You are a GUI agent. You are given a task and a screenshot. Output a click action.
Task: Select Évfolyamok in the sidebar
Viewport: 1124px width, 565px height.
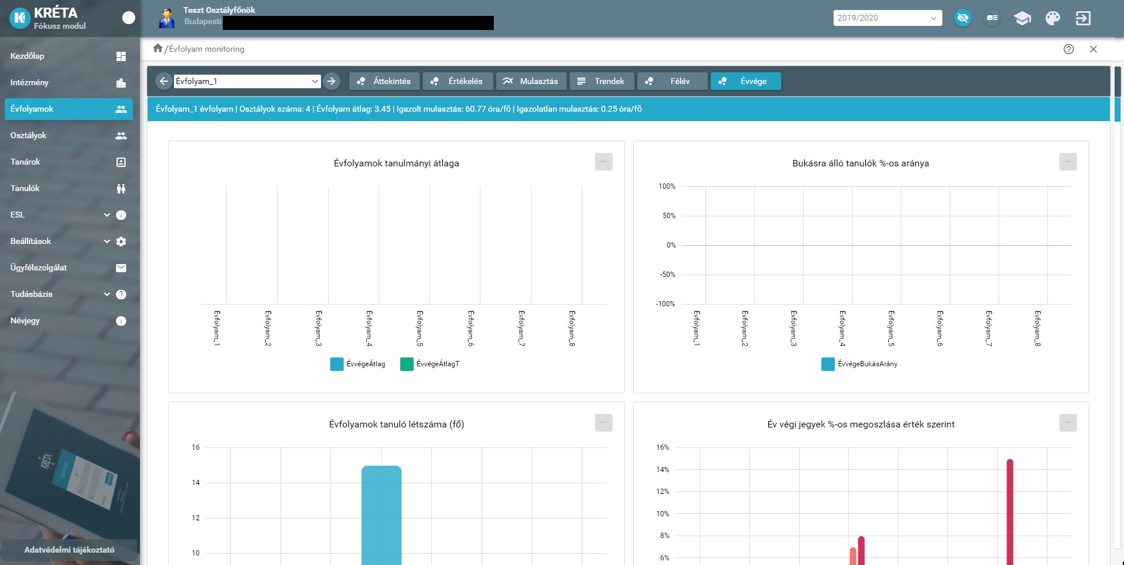69,109
